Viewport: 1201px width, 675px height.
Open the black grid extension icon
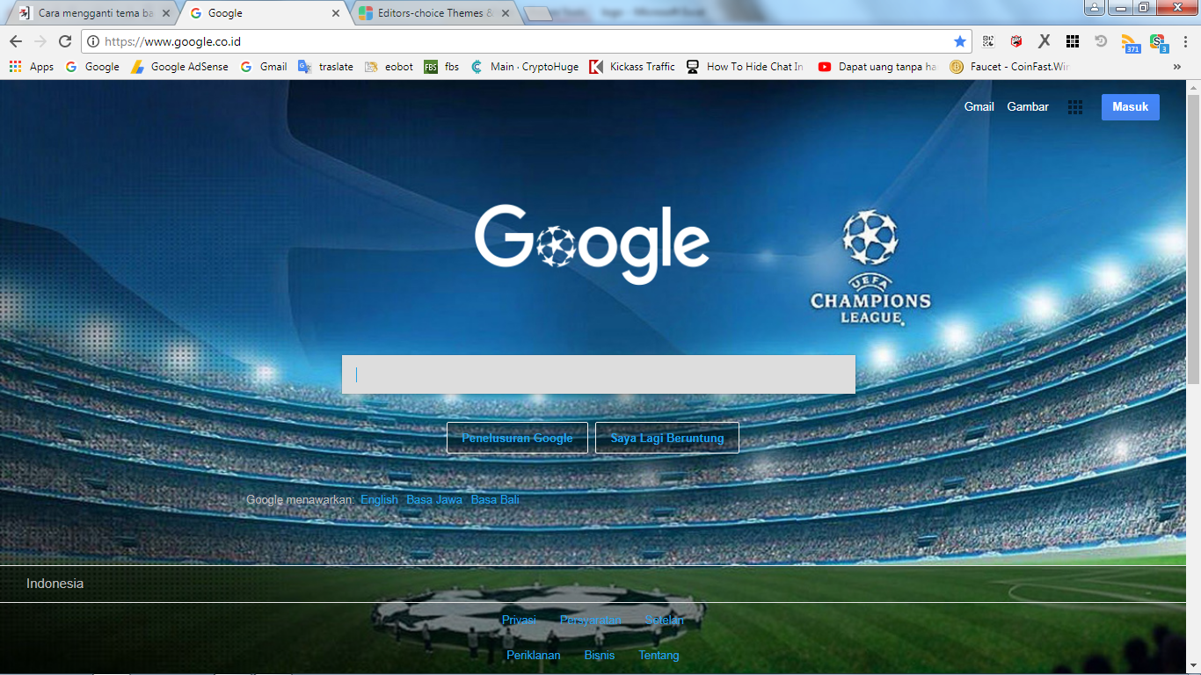[1073, 41]
